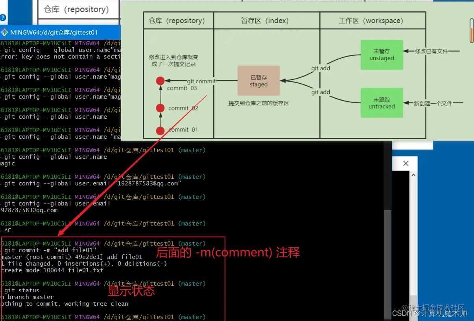
Task: Click the brown staged box
Action: pos(258,80)
